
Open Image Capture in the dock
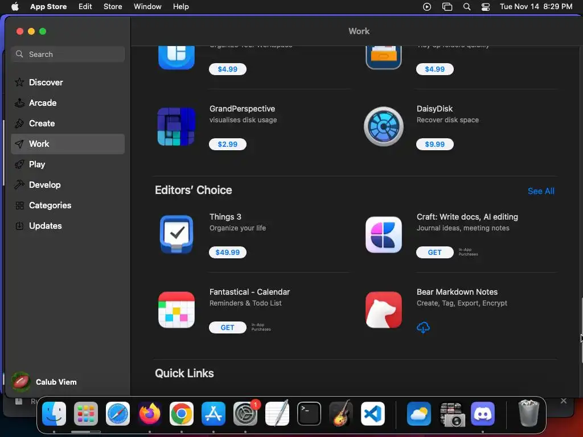click(x=451, y=414)
